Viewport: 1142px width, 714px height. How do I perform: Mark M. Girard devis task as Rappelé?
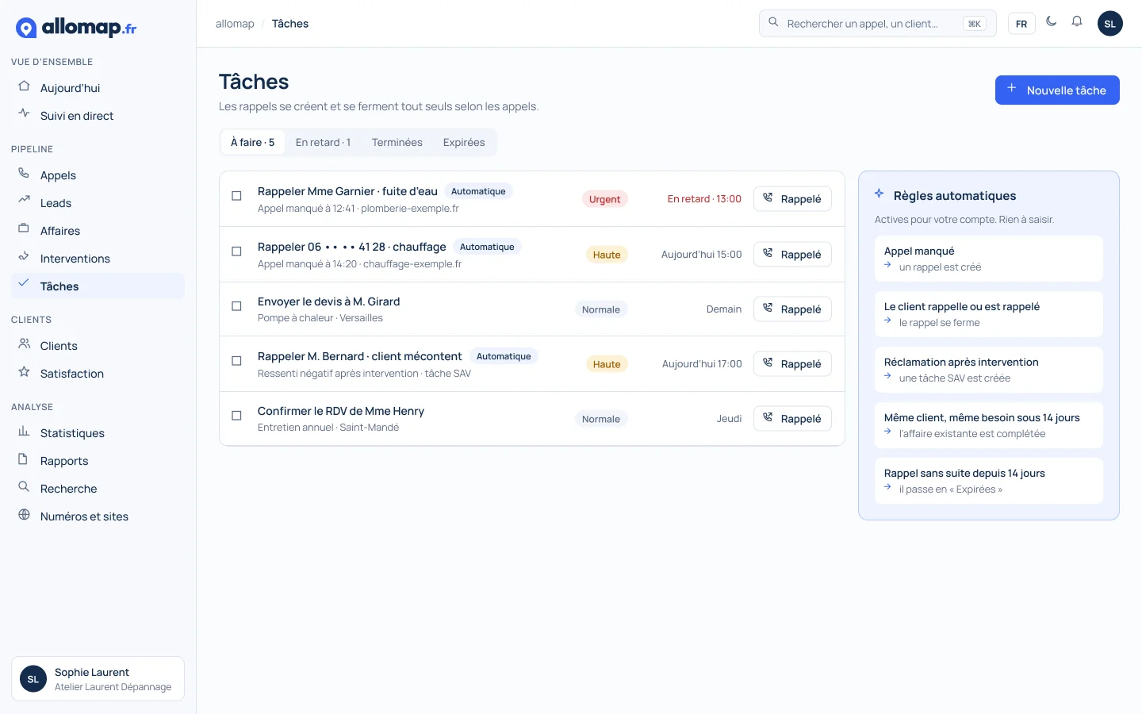[x=792, y=309]
